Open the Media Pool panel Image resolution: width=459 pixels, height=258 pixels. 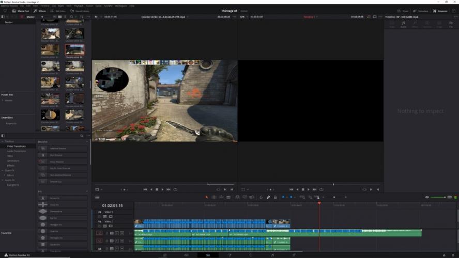pos(21,10)
